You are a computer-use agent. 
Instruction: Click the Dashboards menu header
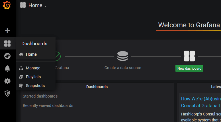pos(34,44)
